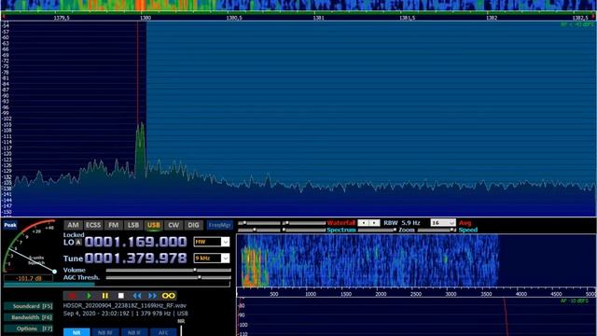Click the 1381 mark on RF frequency scale

319,18
